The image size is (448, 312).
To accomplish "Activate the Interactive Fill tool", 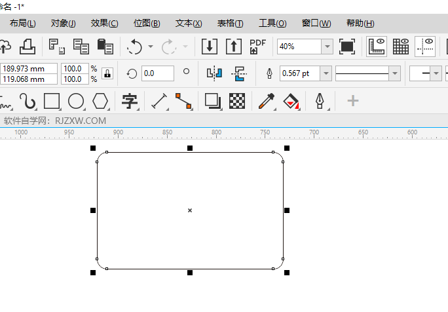I will (x=291, y=101).
